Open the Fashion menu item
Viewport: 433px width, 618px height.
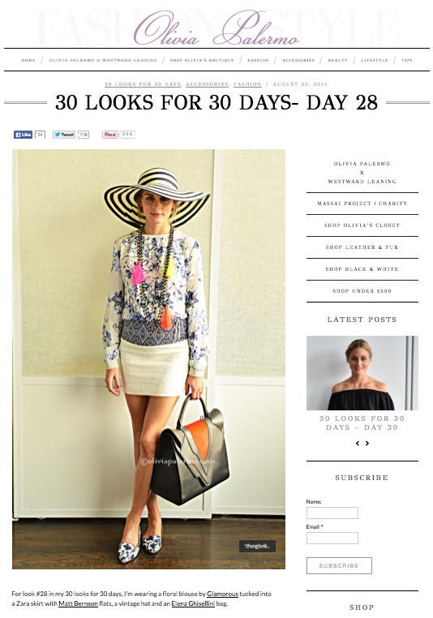[x=258, y=60]
